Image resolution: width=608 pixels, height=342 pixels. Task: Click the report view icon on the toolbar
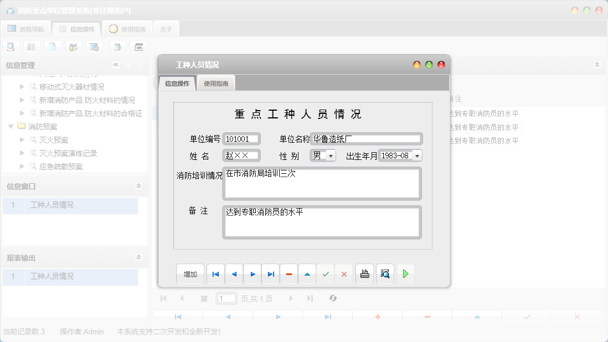(x=32, y=46)
